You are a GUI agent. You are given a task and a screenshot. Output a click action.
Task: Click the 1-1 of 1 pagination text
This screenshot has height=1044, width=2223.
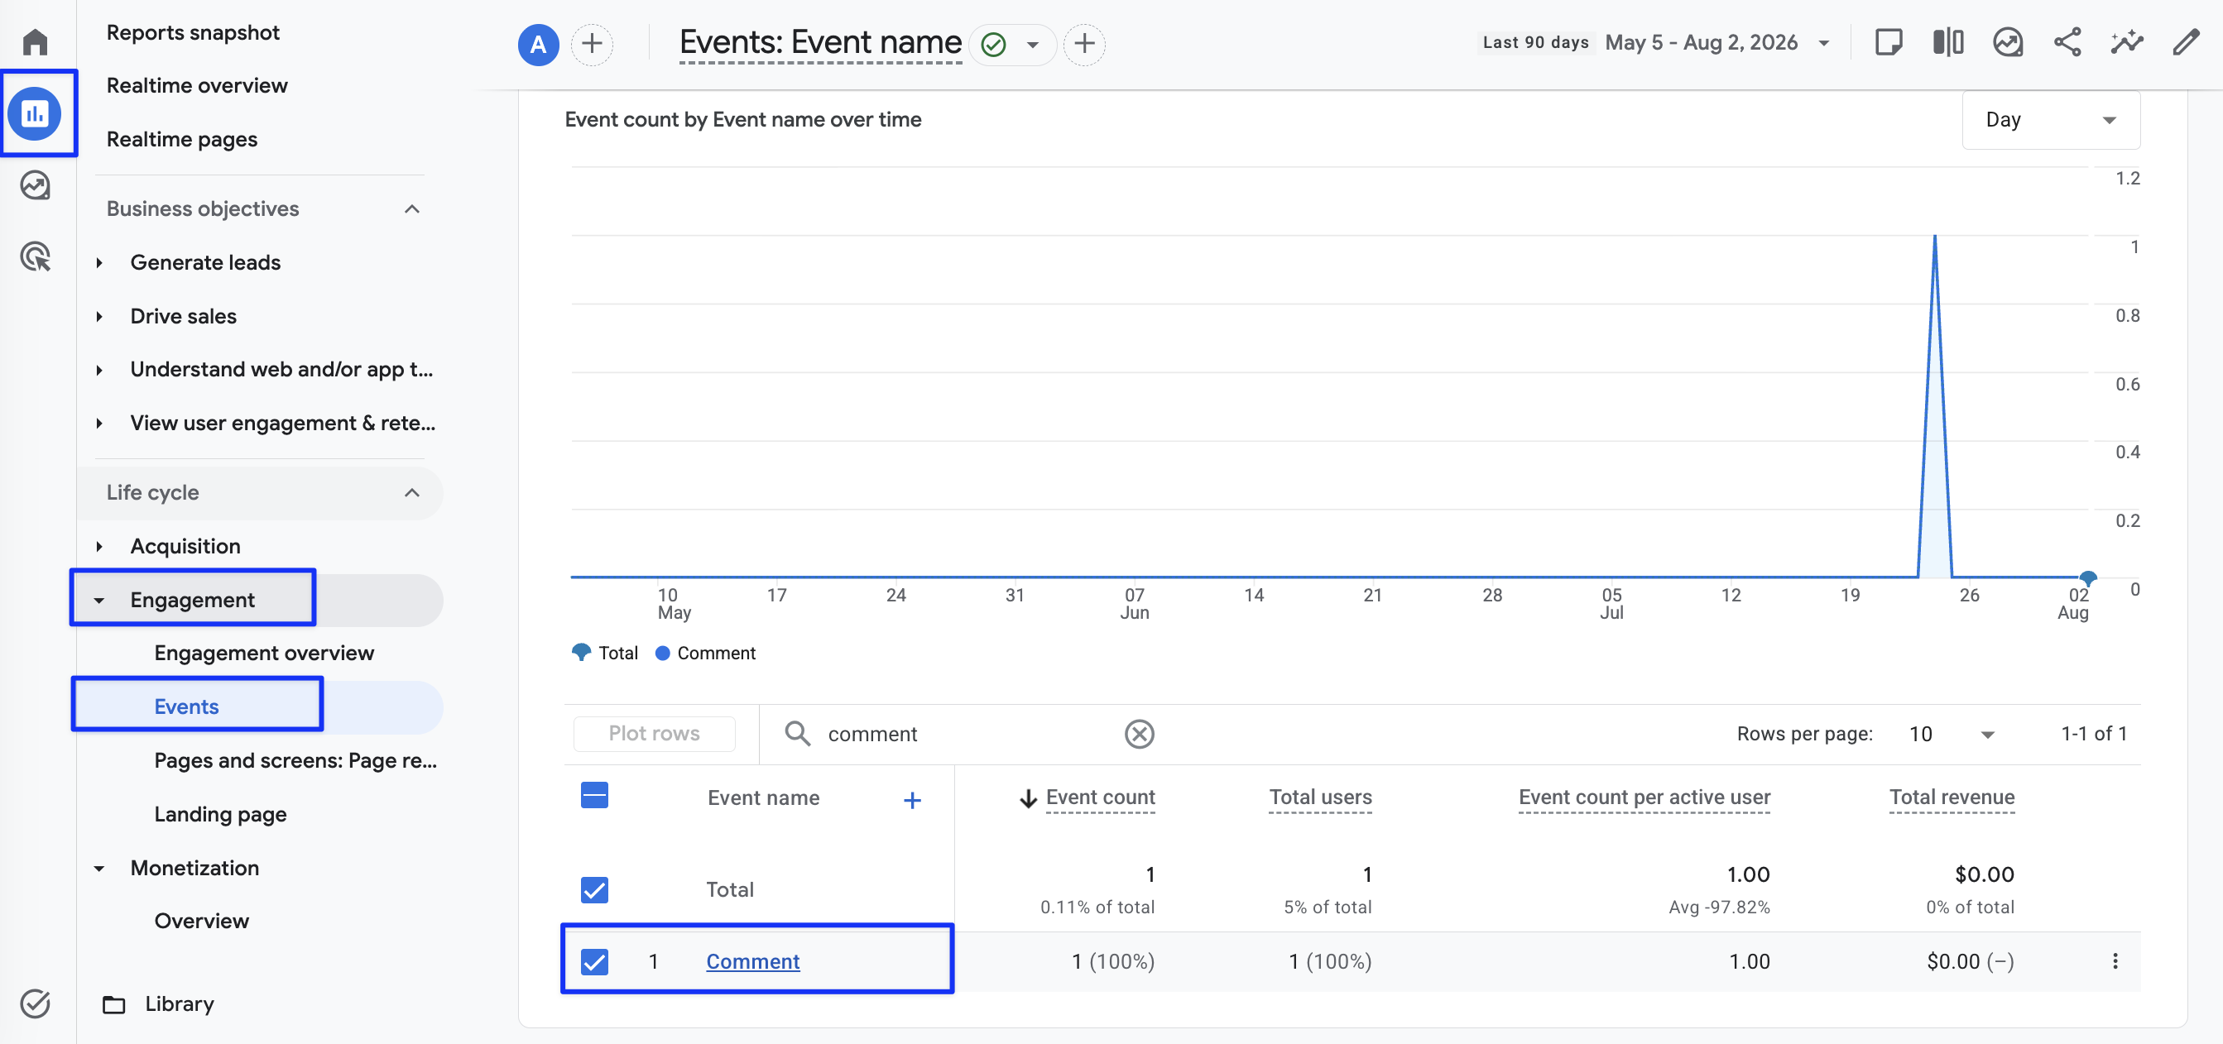[2094, 735]
